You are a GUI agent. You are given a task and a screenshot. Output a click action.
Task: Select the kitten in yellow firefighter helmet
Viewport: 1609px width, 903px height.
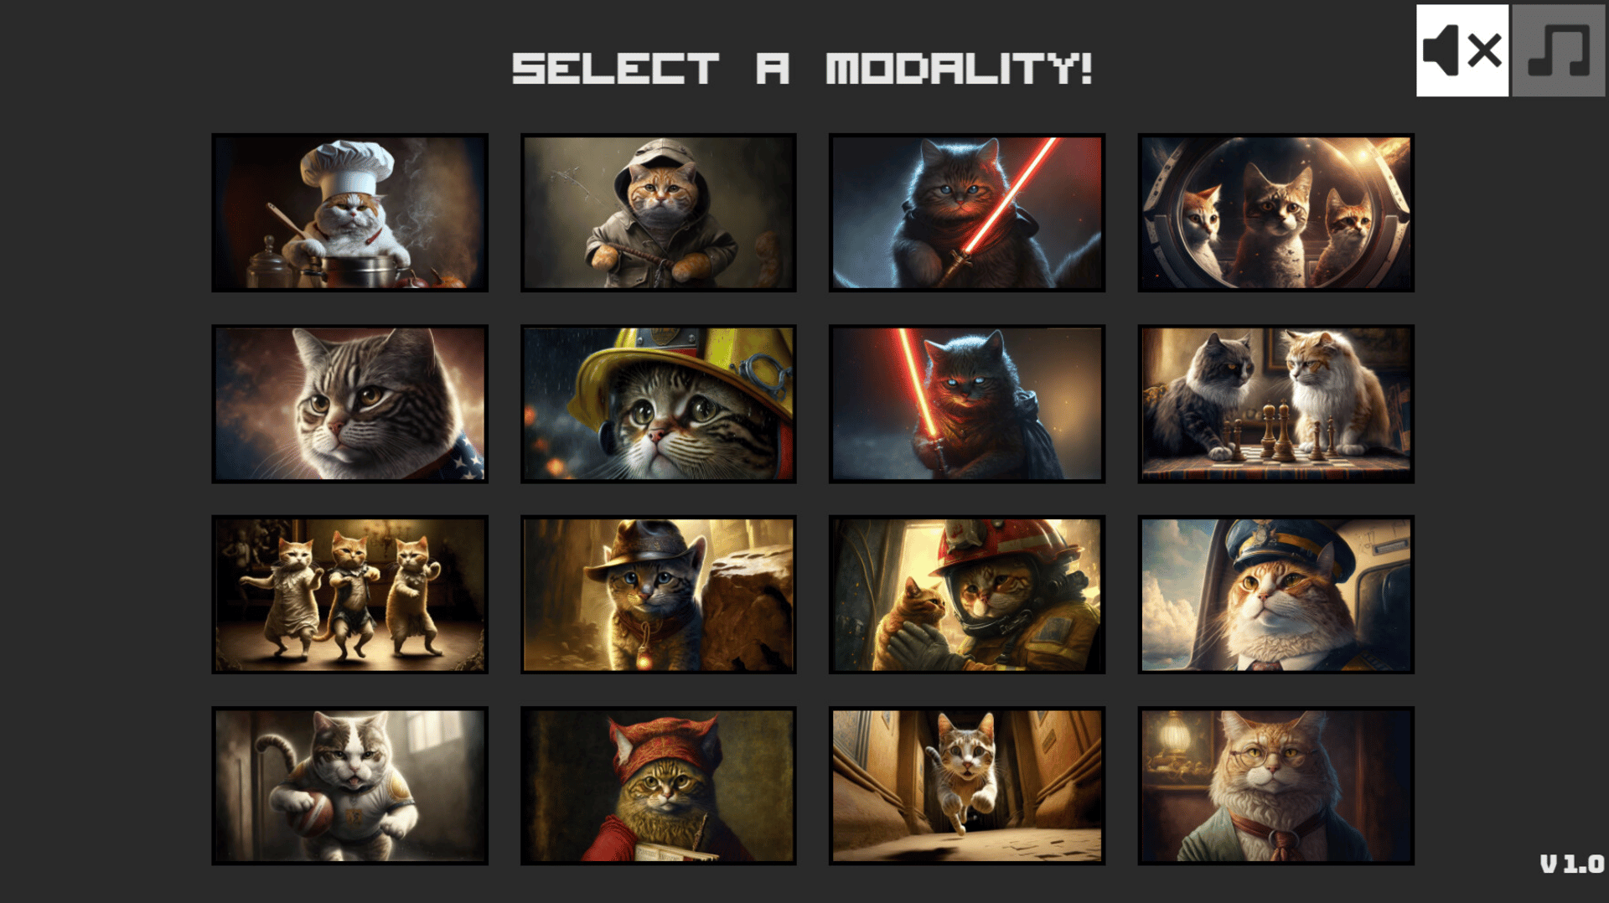(x=658, y=404)
